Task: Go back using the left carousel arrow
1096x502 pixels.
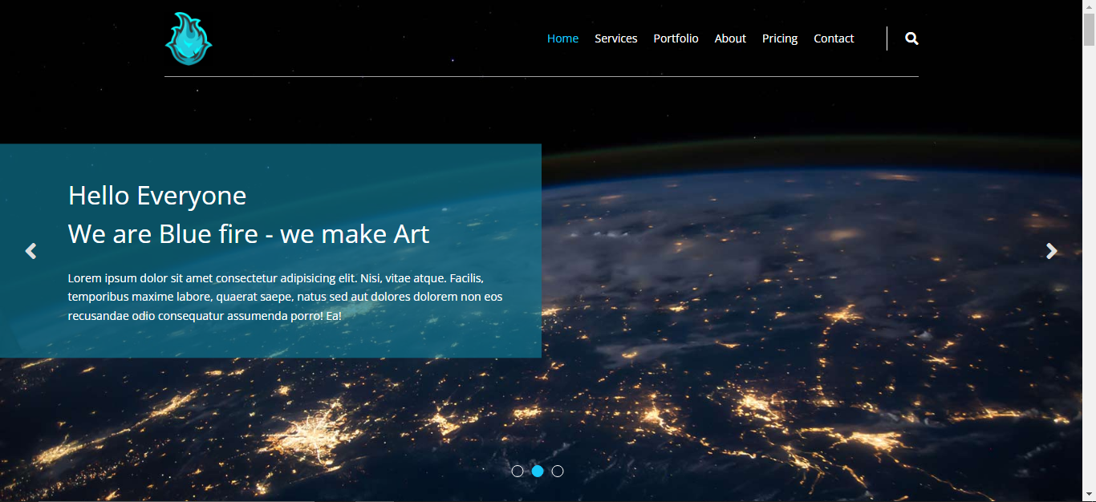Action: coord(30,251)
